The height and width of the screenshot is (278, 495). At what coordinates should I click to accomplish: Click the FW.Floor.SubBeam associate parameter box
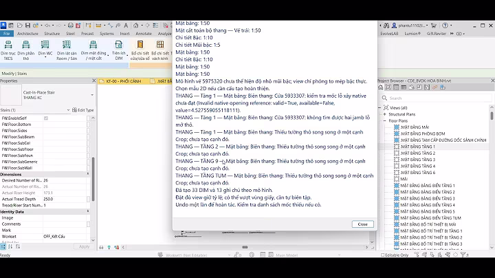(x=89, y=137)
